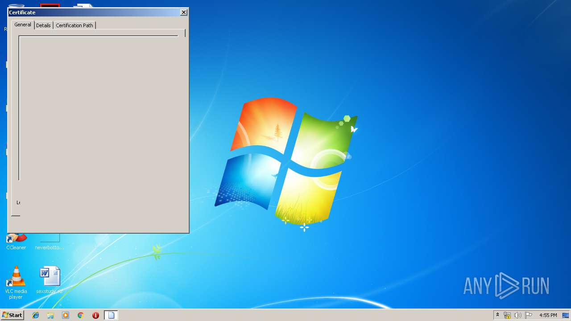Select the sexstudy.rtf document icon
571x321 pixels.
pos(50,280)
